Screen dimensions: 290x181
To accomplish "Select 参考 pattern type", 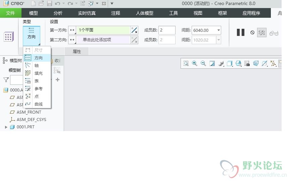I will 37,88.
